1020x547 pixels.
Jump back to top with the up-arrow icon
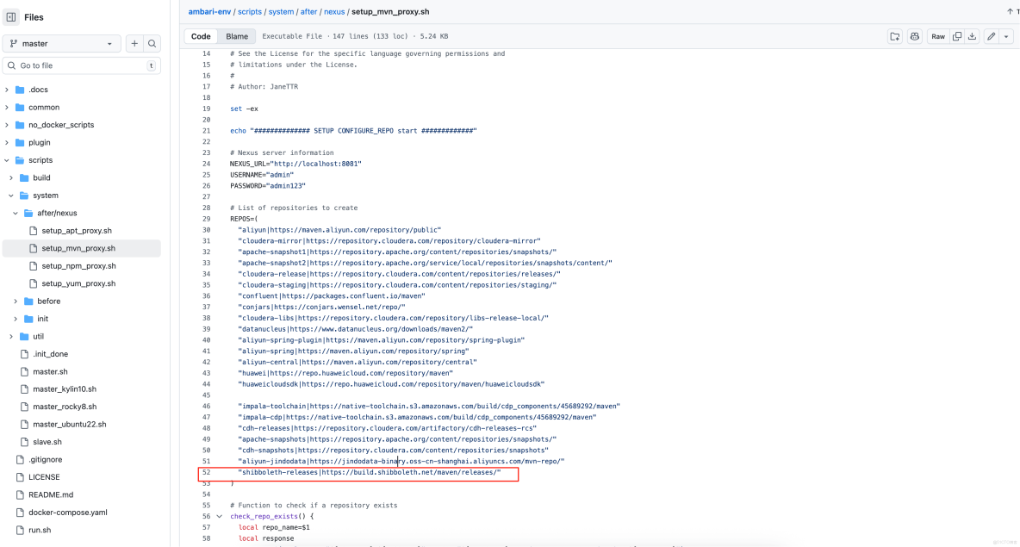pos(1009,11)
